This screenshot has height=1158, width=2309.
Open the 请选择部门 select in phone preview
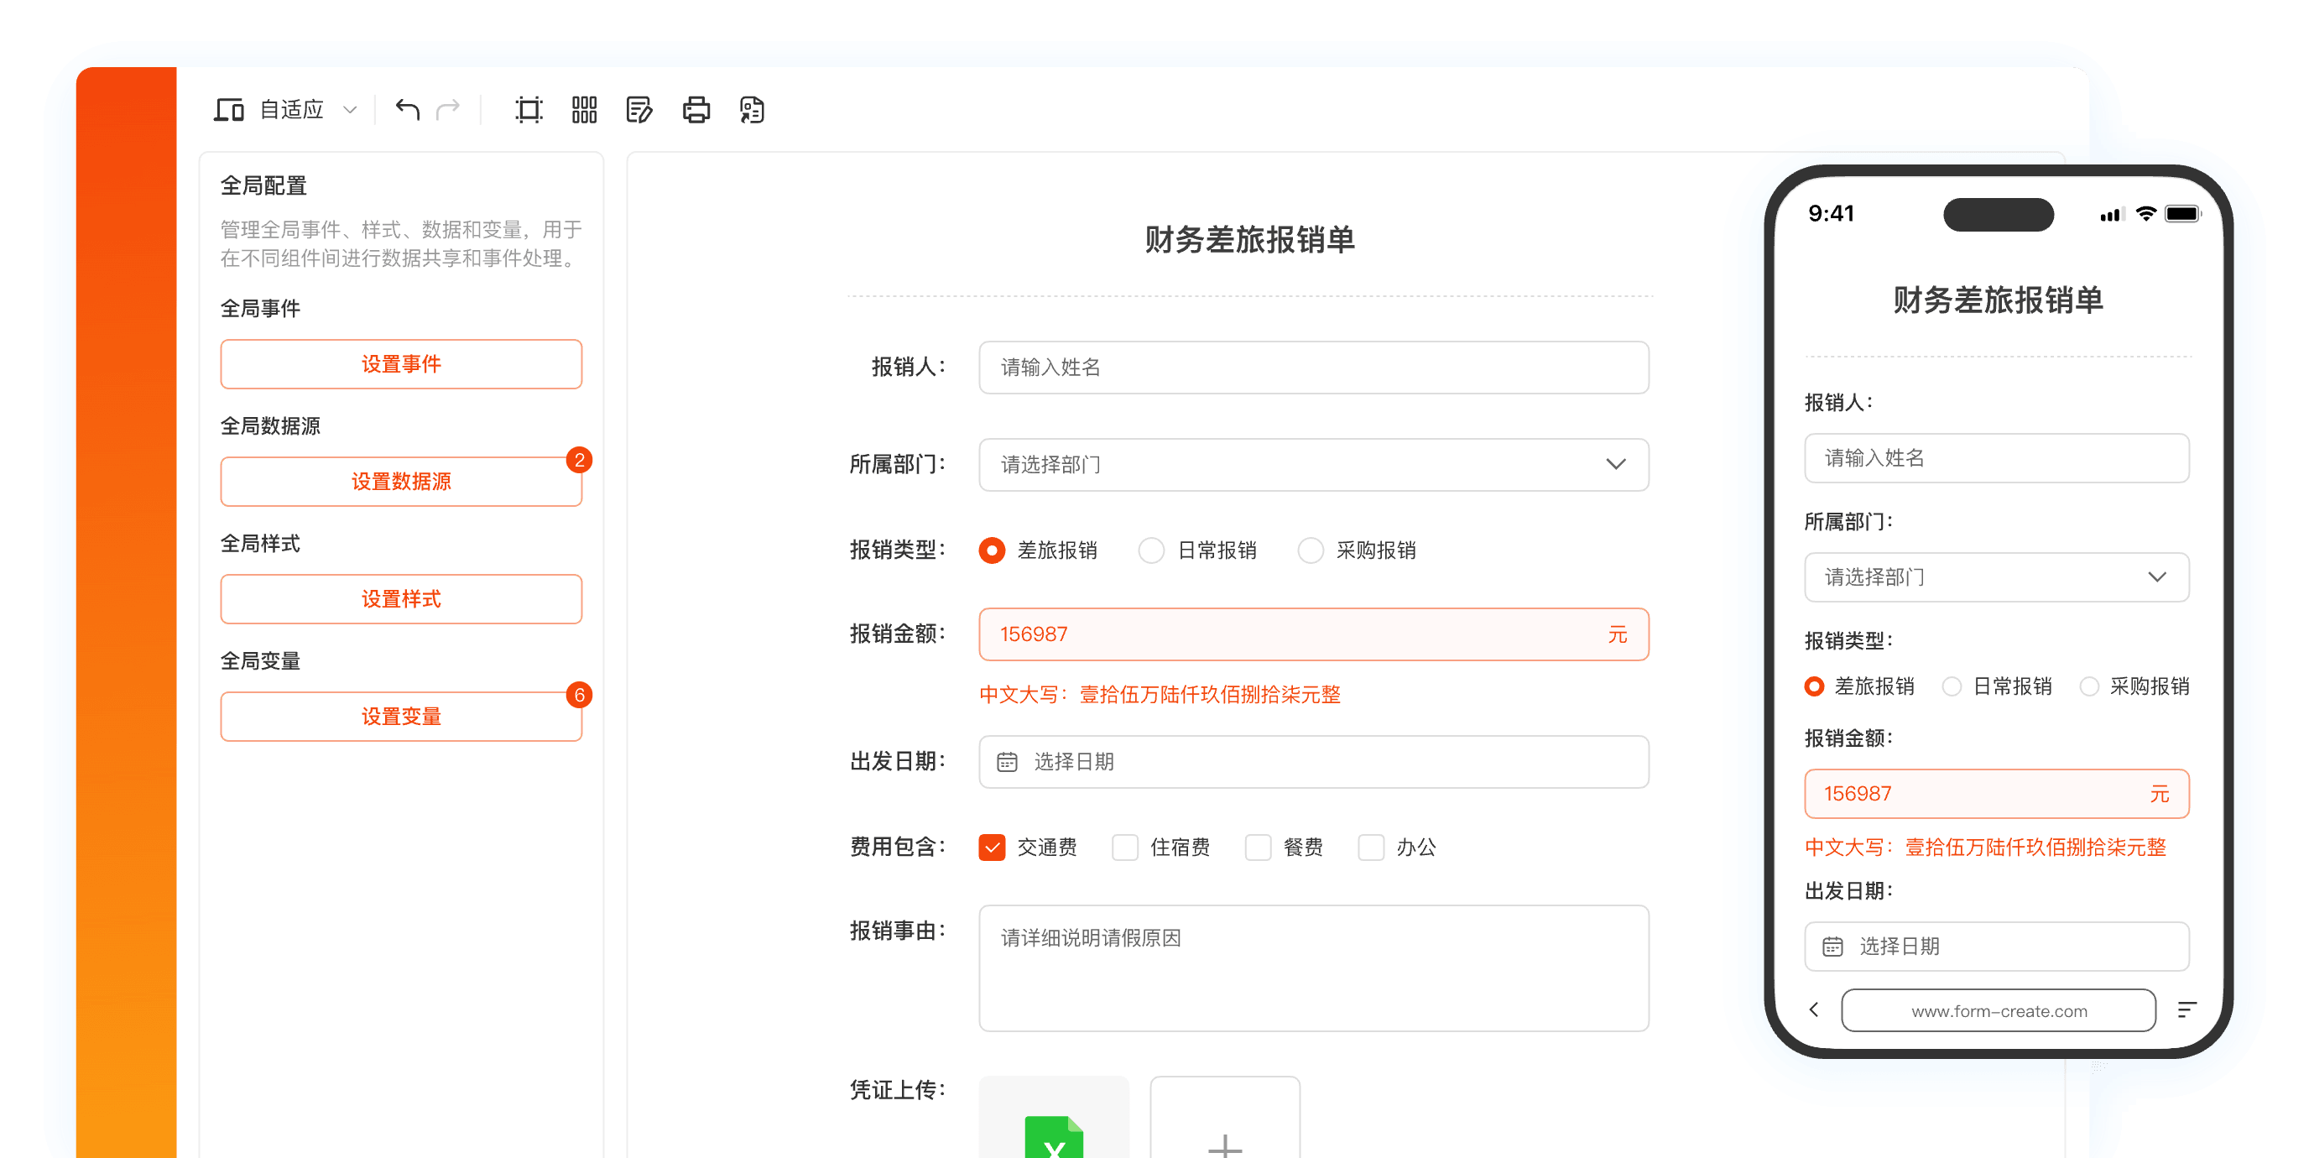tap(1996, 577)
